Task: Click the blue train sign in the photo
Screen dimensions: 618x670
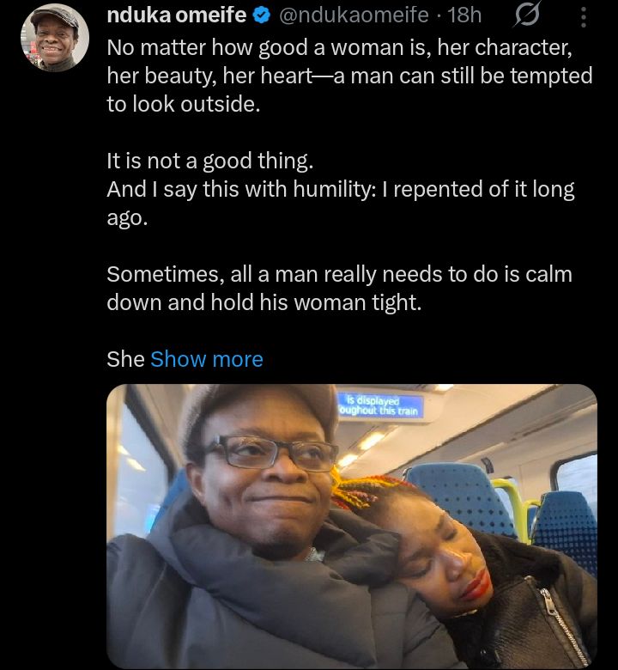Action: coord(380,405)
